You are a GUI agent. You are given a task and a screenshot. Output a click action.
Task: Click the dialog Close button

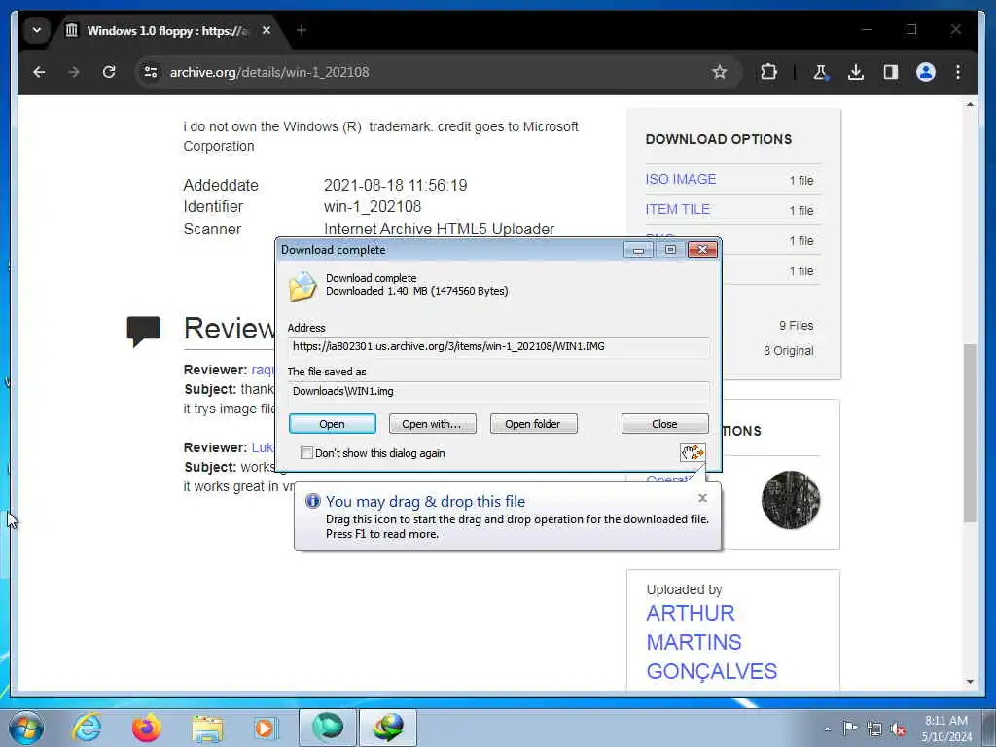point(664,424)
